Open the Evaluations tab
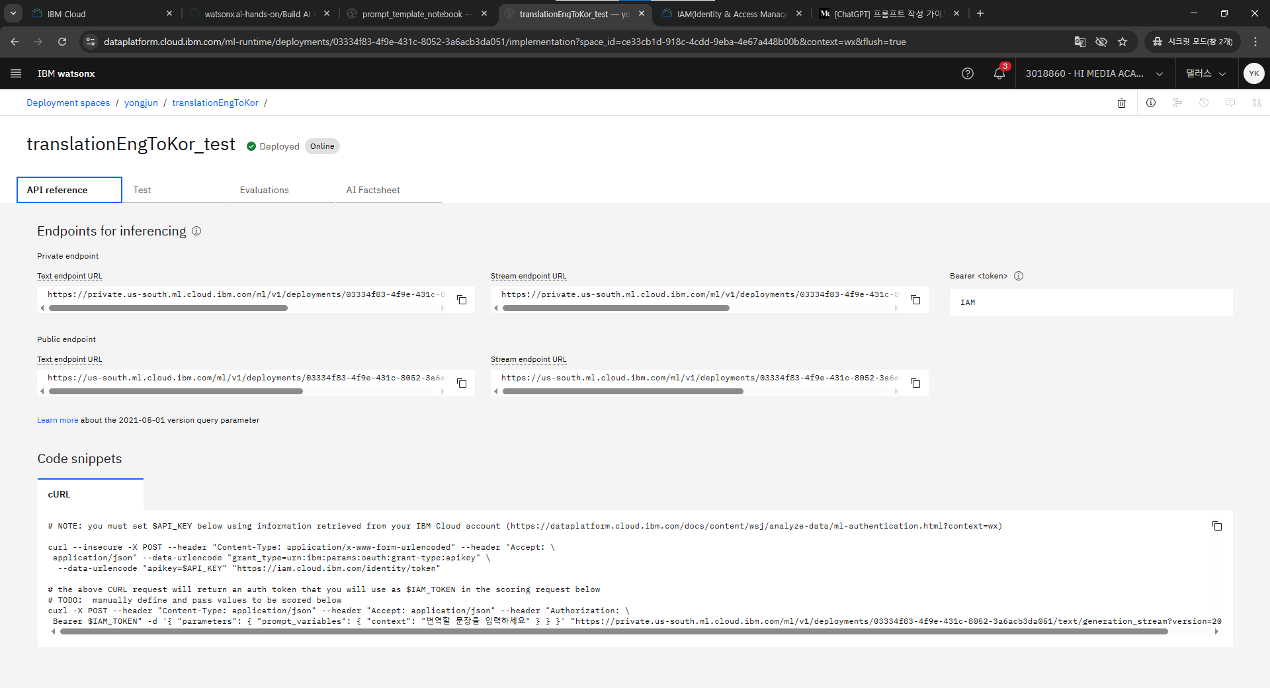Viewport: 1270px width, 688px height. pyautogui.click(x=282, y=190)
